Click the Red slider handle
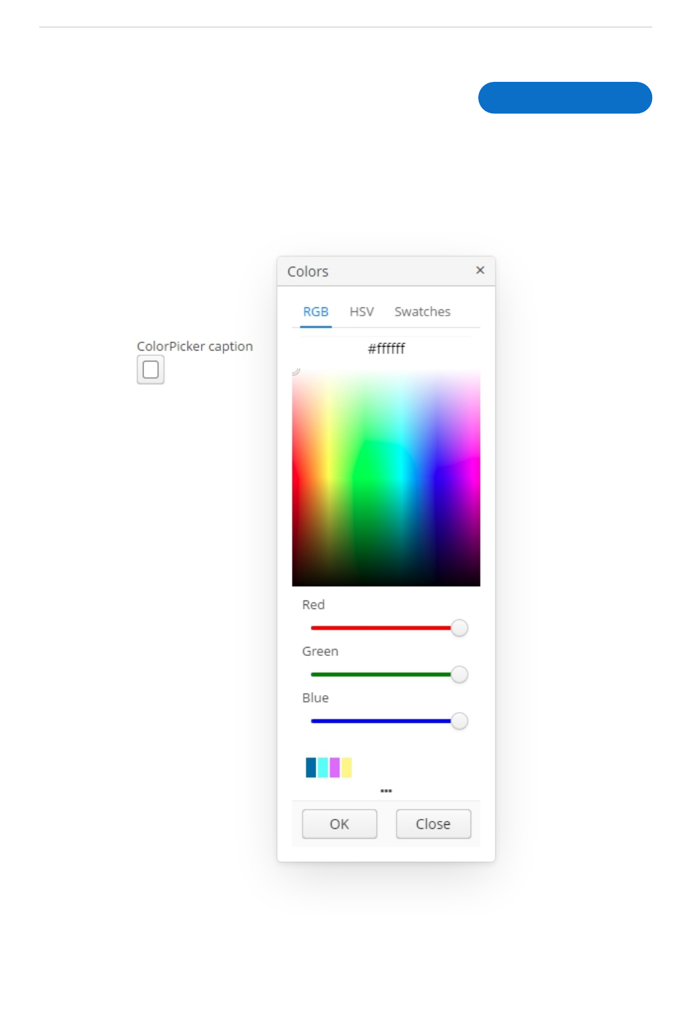The height and width of the screenshot is (1011, 692). (x=459, y=628)
